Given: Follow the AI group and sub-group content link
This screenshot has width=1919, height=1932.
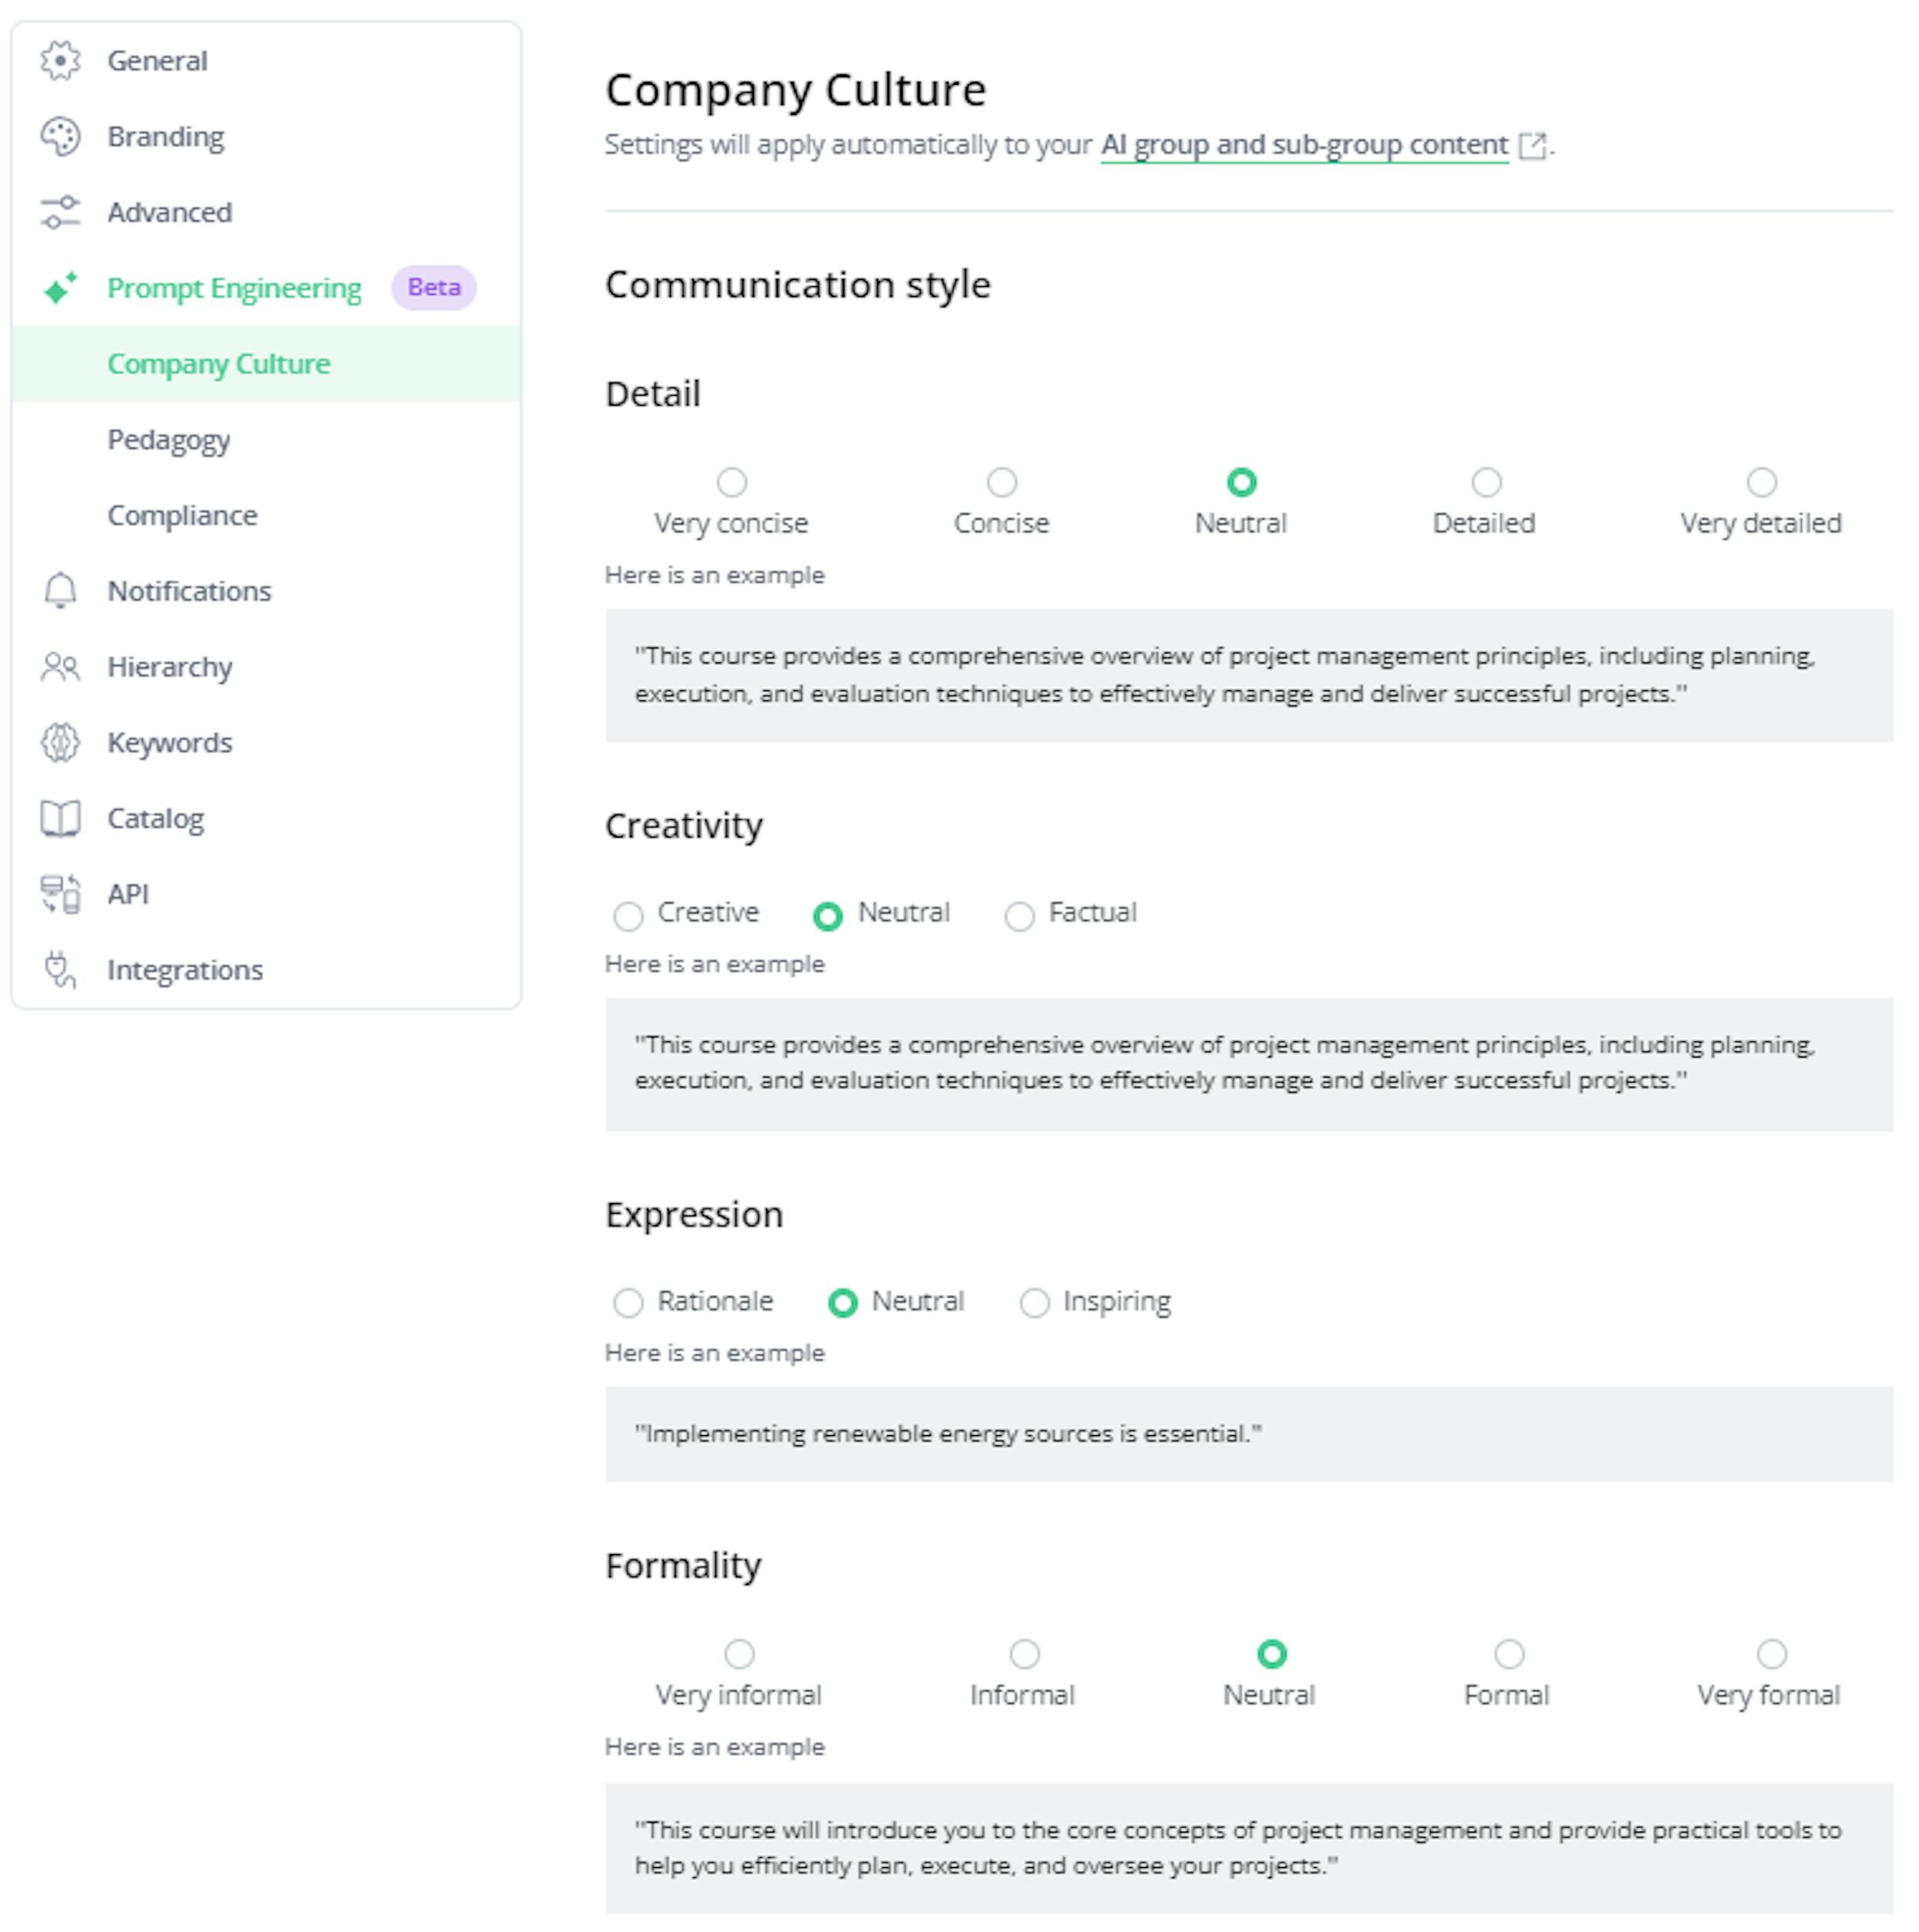Looking at the screenshot, I should [x=1305, y=145].
